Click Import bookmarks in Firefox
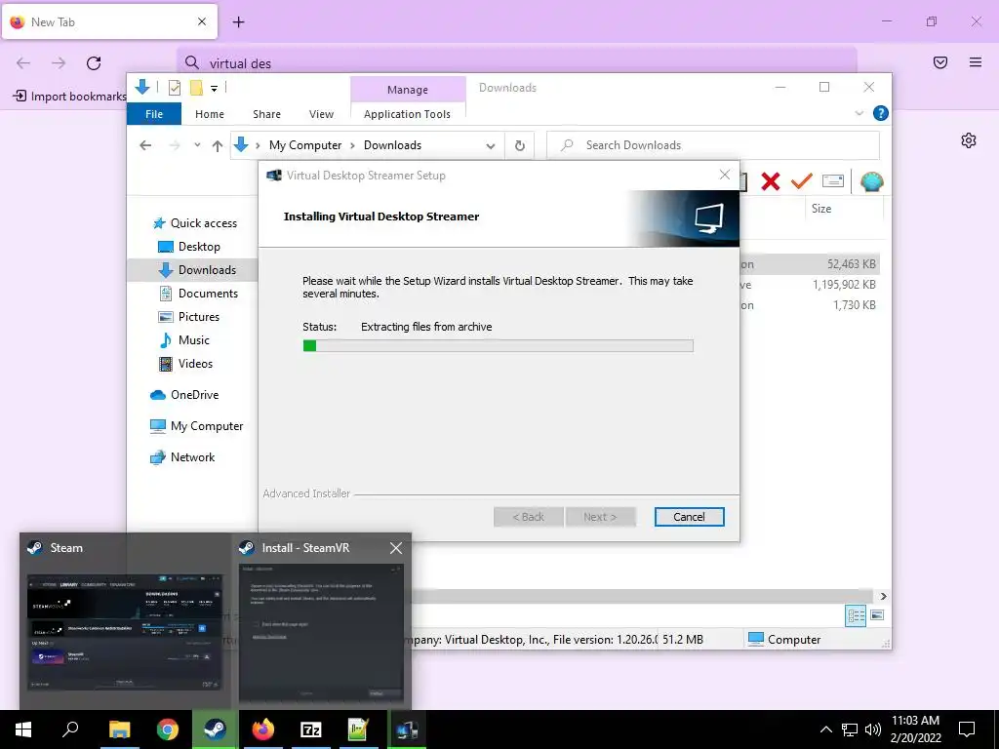The width and height of the screenshot is (999, 749). 69,97
